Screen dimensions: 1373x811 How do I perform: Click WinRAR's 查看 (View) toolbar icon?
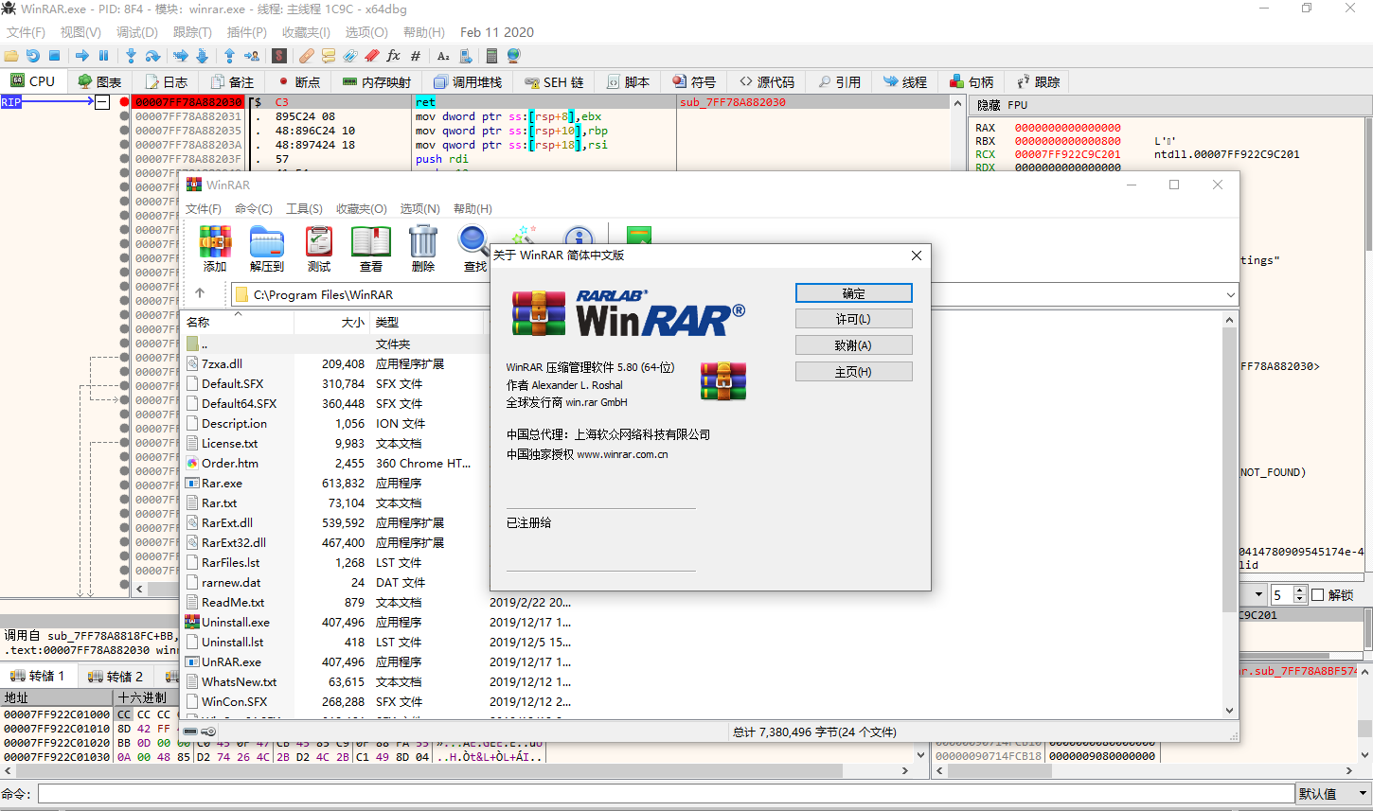tap(371, 249)
